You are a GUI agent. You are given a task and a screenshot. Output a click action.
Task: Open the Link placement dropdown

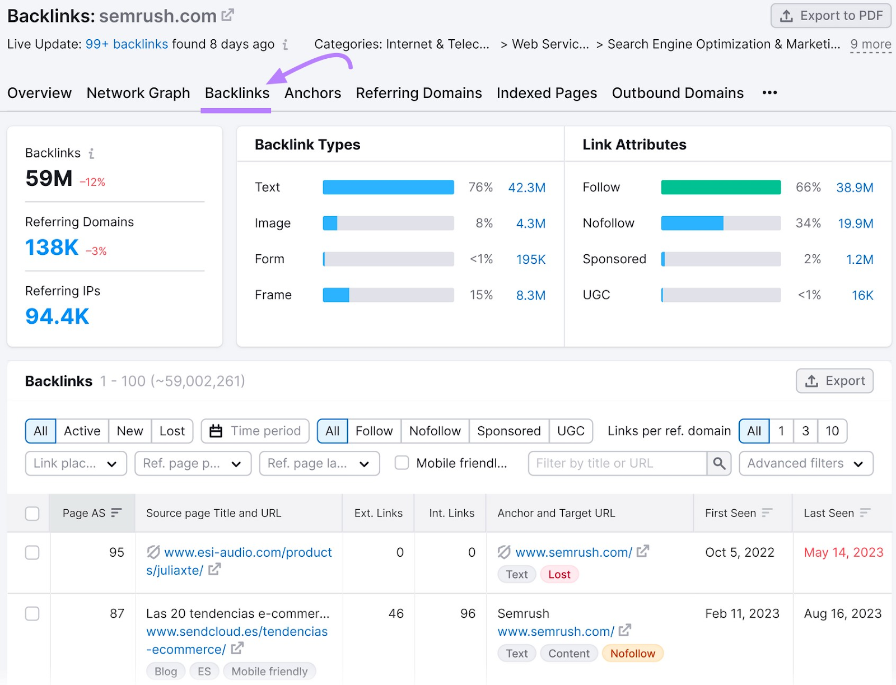76,463
